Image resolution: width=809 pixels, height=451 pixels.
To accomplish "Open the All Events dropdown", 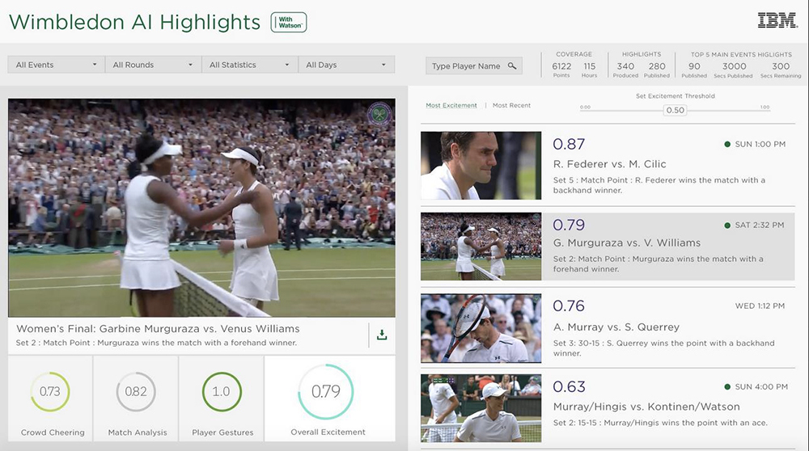I will click(56, 65).
